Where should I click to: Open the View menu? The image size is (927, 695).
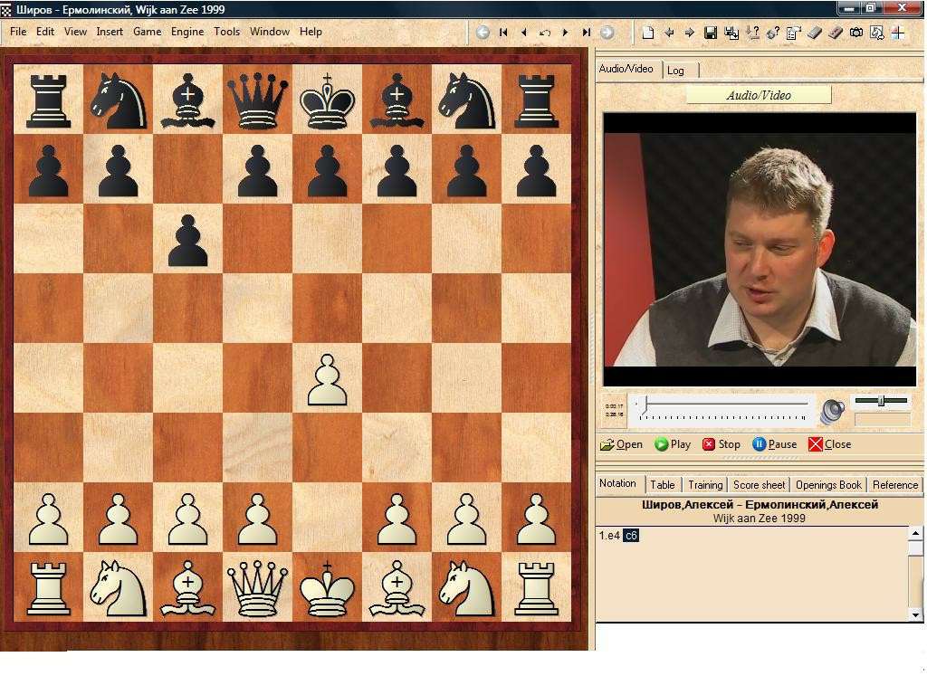[x=75, y=32]
